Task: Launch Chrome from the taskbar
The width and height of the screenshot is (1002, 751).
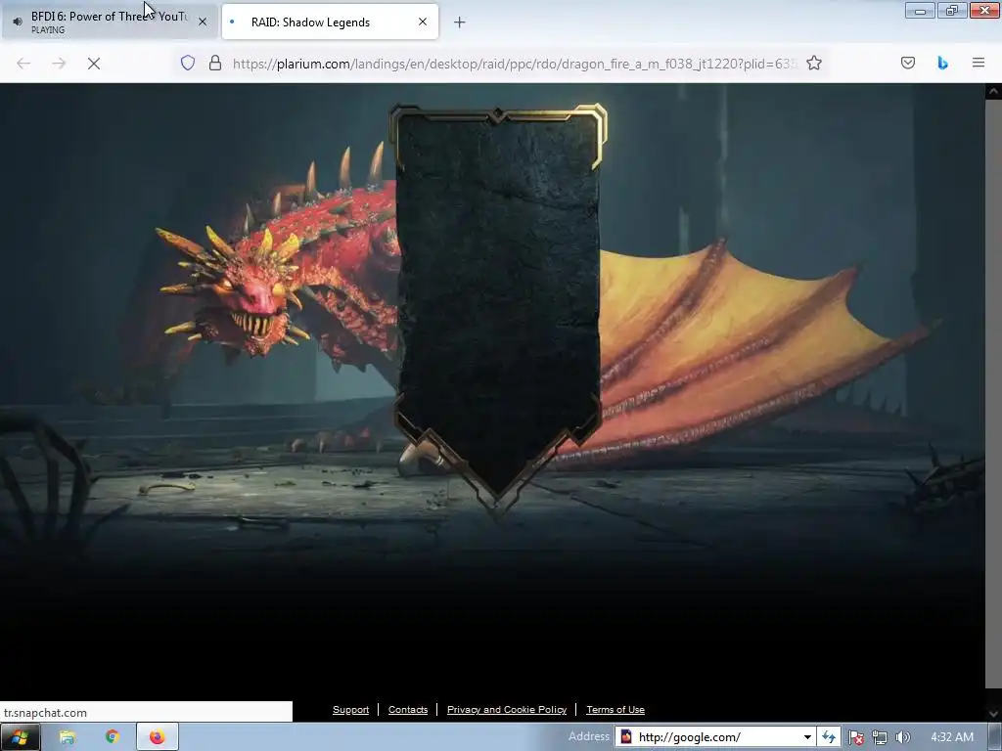Action: coord(113,737)
